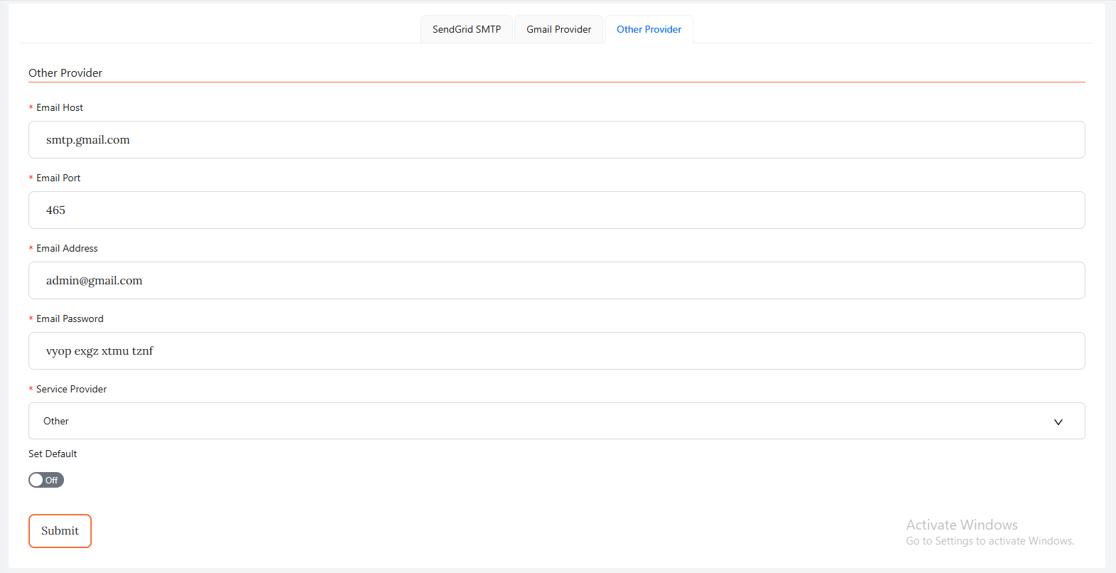Click the 'Email Port' field label
Viewport: 1116px width, 573px height.
coord(58,178)
